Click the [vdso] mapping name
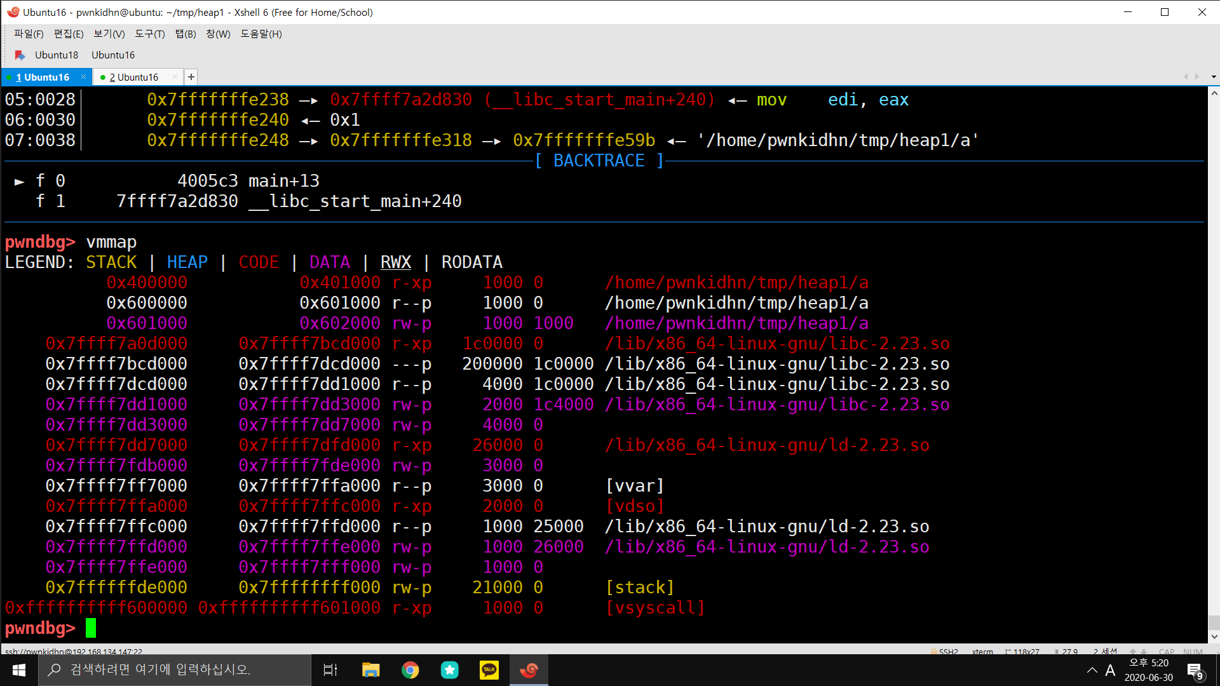Screen dimensions: 1220x686 [x=635, y=506]
